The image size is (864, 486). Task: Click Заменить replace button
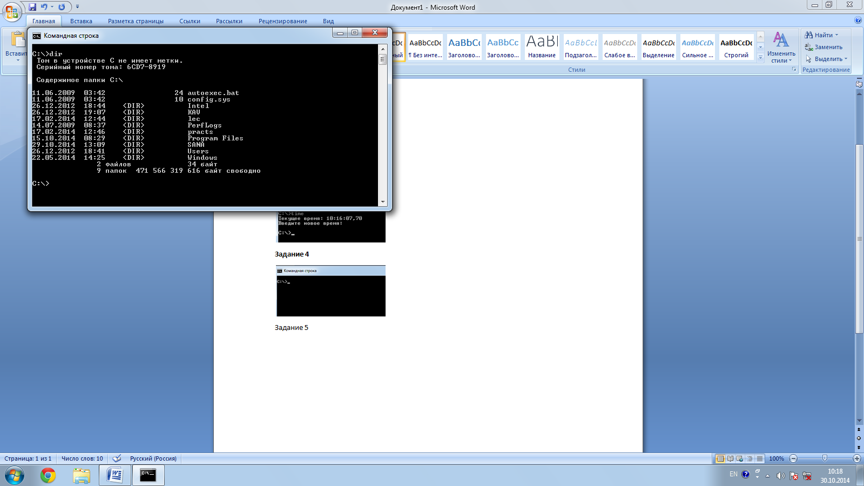823,47
